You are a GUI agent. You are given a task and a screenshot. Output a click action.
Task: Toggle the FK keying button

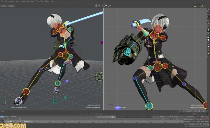[x=198, y=124]
